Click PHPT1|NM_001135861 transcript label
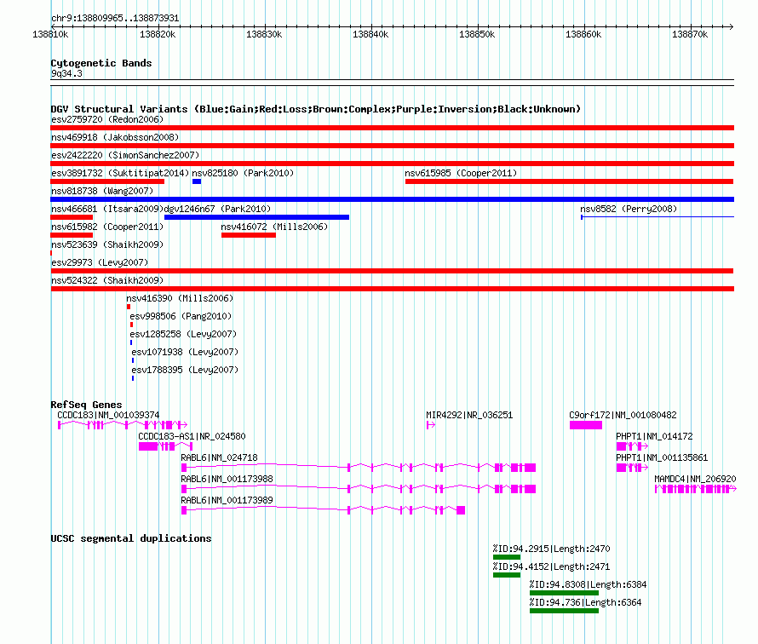 point(662,457)
